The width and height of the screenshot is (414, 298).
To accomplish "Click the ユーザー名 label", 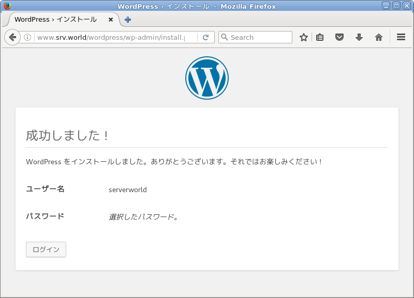I will tap(45, 189).
